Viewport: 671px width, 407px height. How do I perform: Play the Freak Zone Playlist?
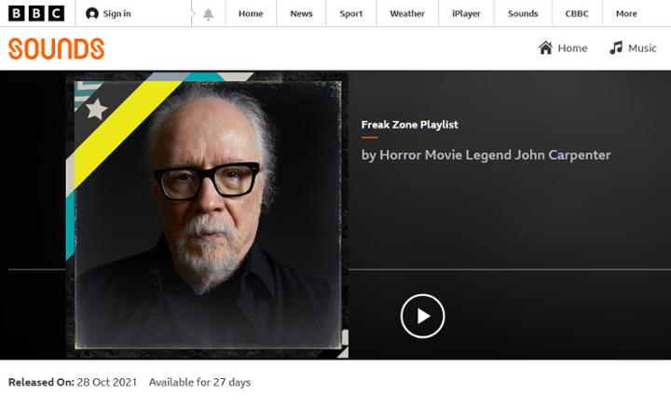point(422,316)
